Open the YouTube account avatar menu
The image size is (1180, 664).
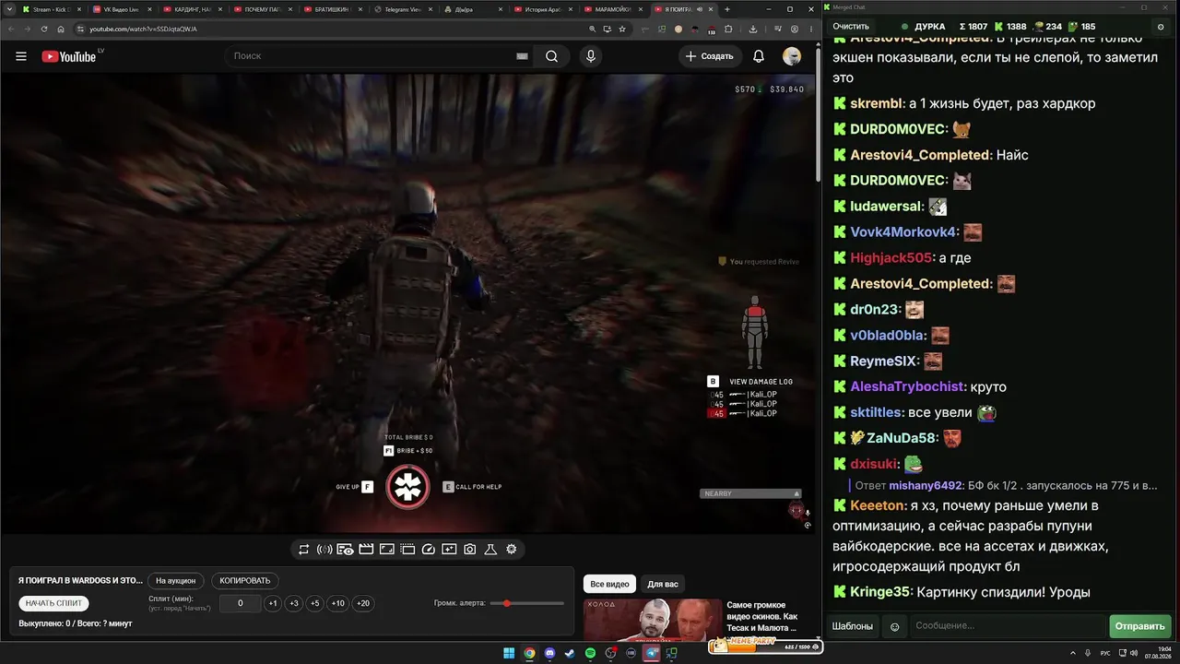point(792,56)
